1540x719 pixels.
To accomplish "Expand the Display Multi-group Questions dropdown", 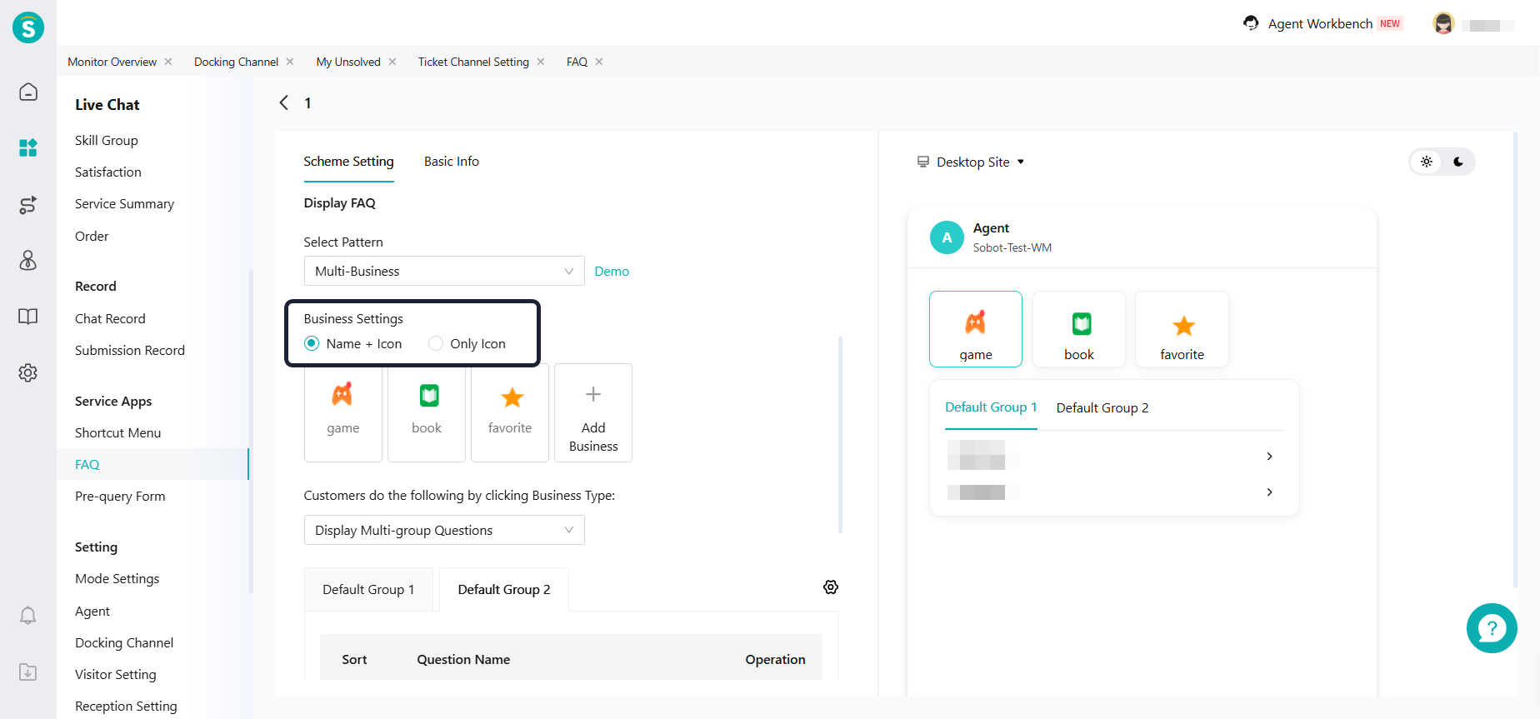I will tap(443, 530).
